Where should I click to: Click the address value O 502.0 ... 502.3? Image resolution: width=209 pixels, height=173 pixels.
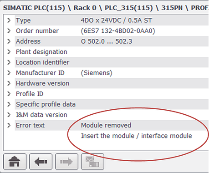pyautogui.click(x=107, y=41)
